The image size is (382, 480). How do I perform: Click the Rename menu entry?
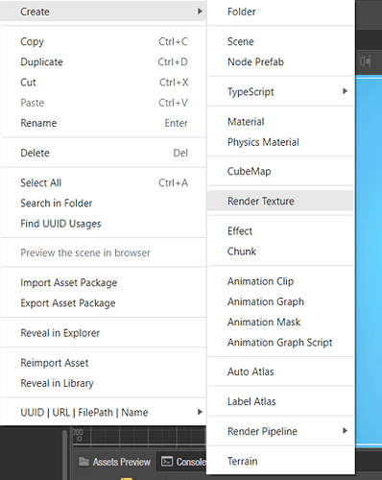point(103,123)
